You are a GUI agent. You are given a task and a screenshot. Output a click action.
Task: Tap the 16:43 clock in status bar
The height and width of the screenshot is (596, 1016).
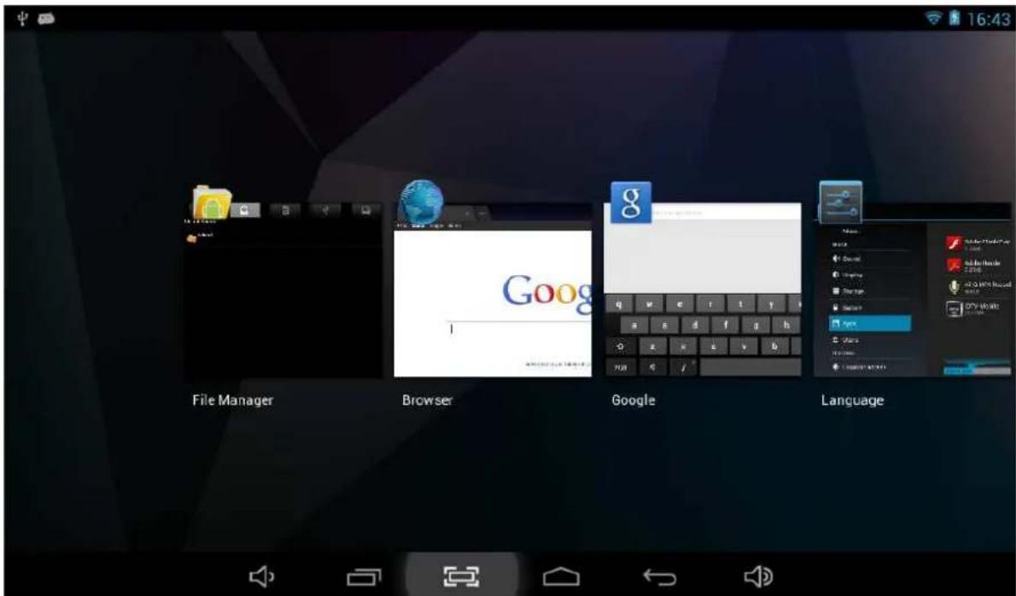(989, 19)
